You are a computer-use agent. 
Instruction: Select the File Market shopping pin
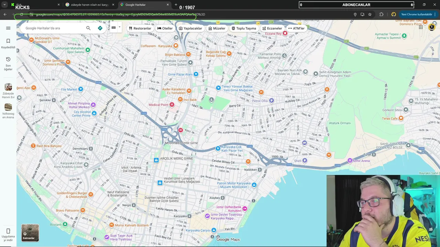coord(80,89)
